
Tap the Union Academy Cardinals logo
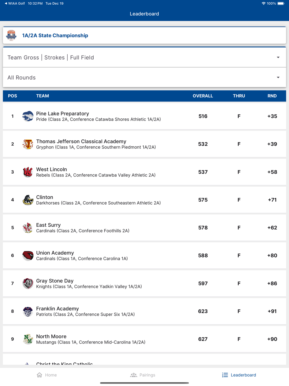28,256
